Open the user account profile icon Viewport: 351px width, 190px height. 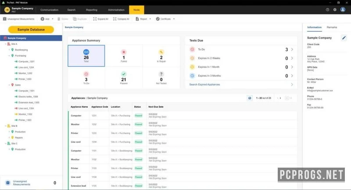click(343, 10)
